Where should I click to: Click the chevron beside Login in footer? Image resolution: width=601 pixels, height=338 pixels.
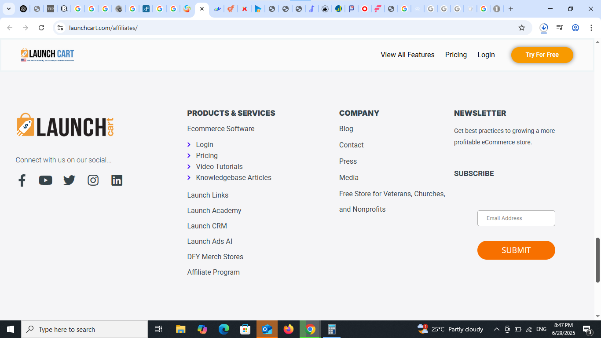(x=189, y=144)
